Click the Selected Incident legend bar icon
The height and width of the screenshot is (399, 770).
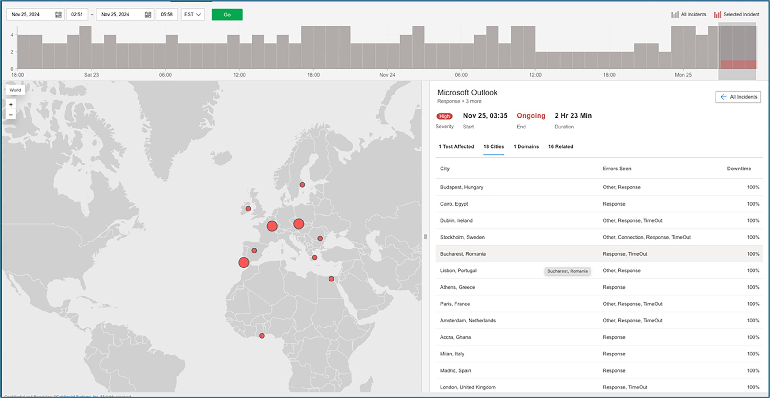click(x=717, y=15)
